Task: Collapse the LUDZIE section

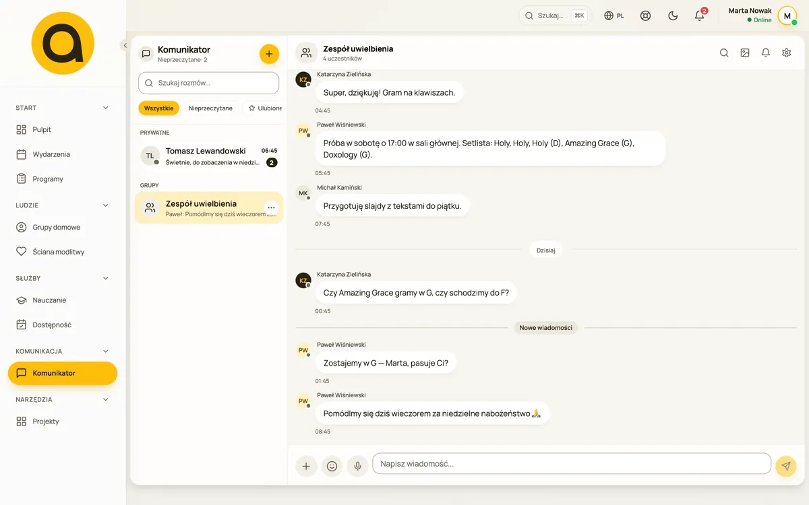Action: pos(63,205)
